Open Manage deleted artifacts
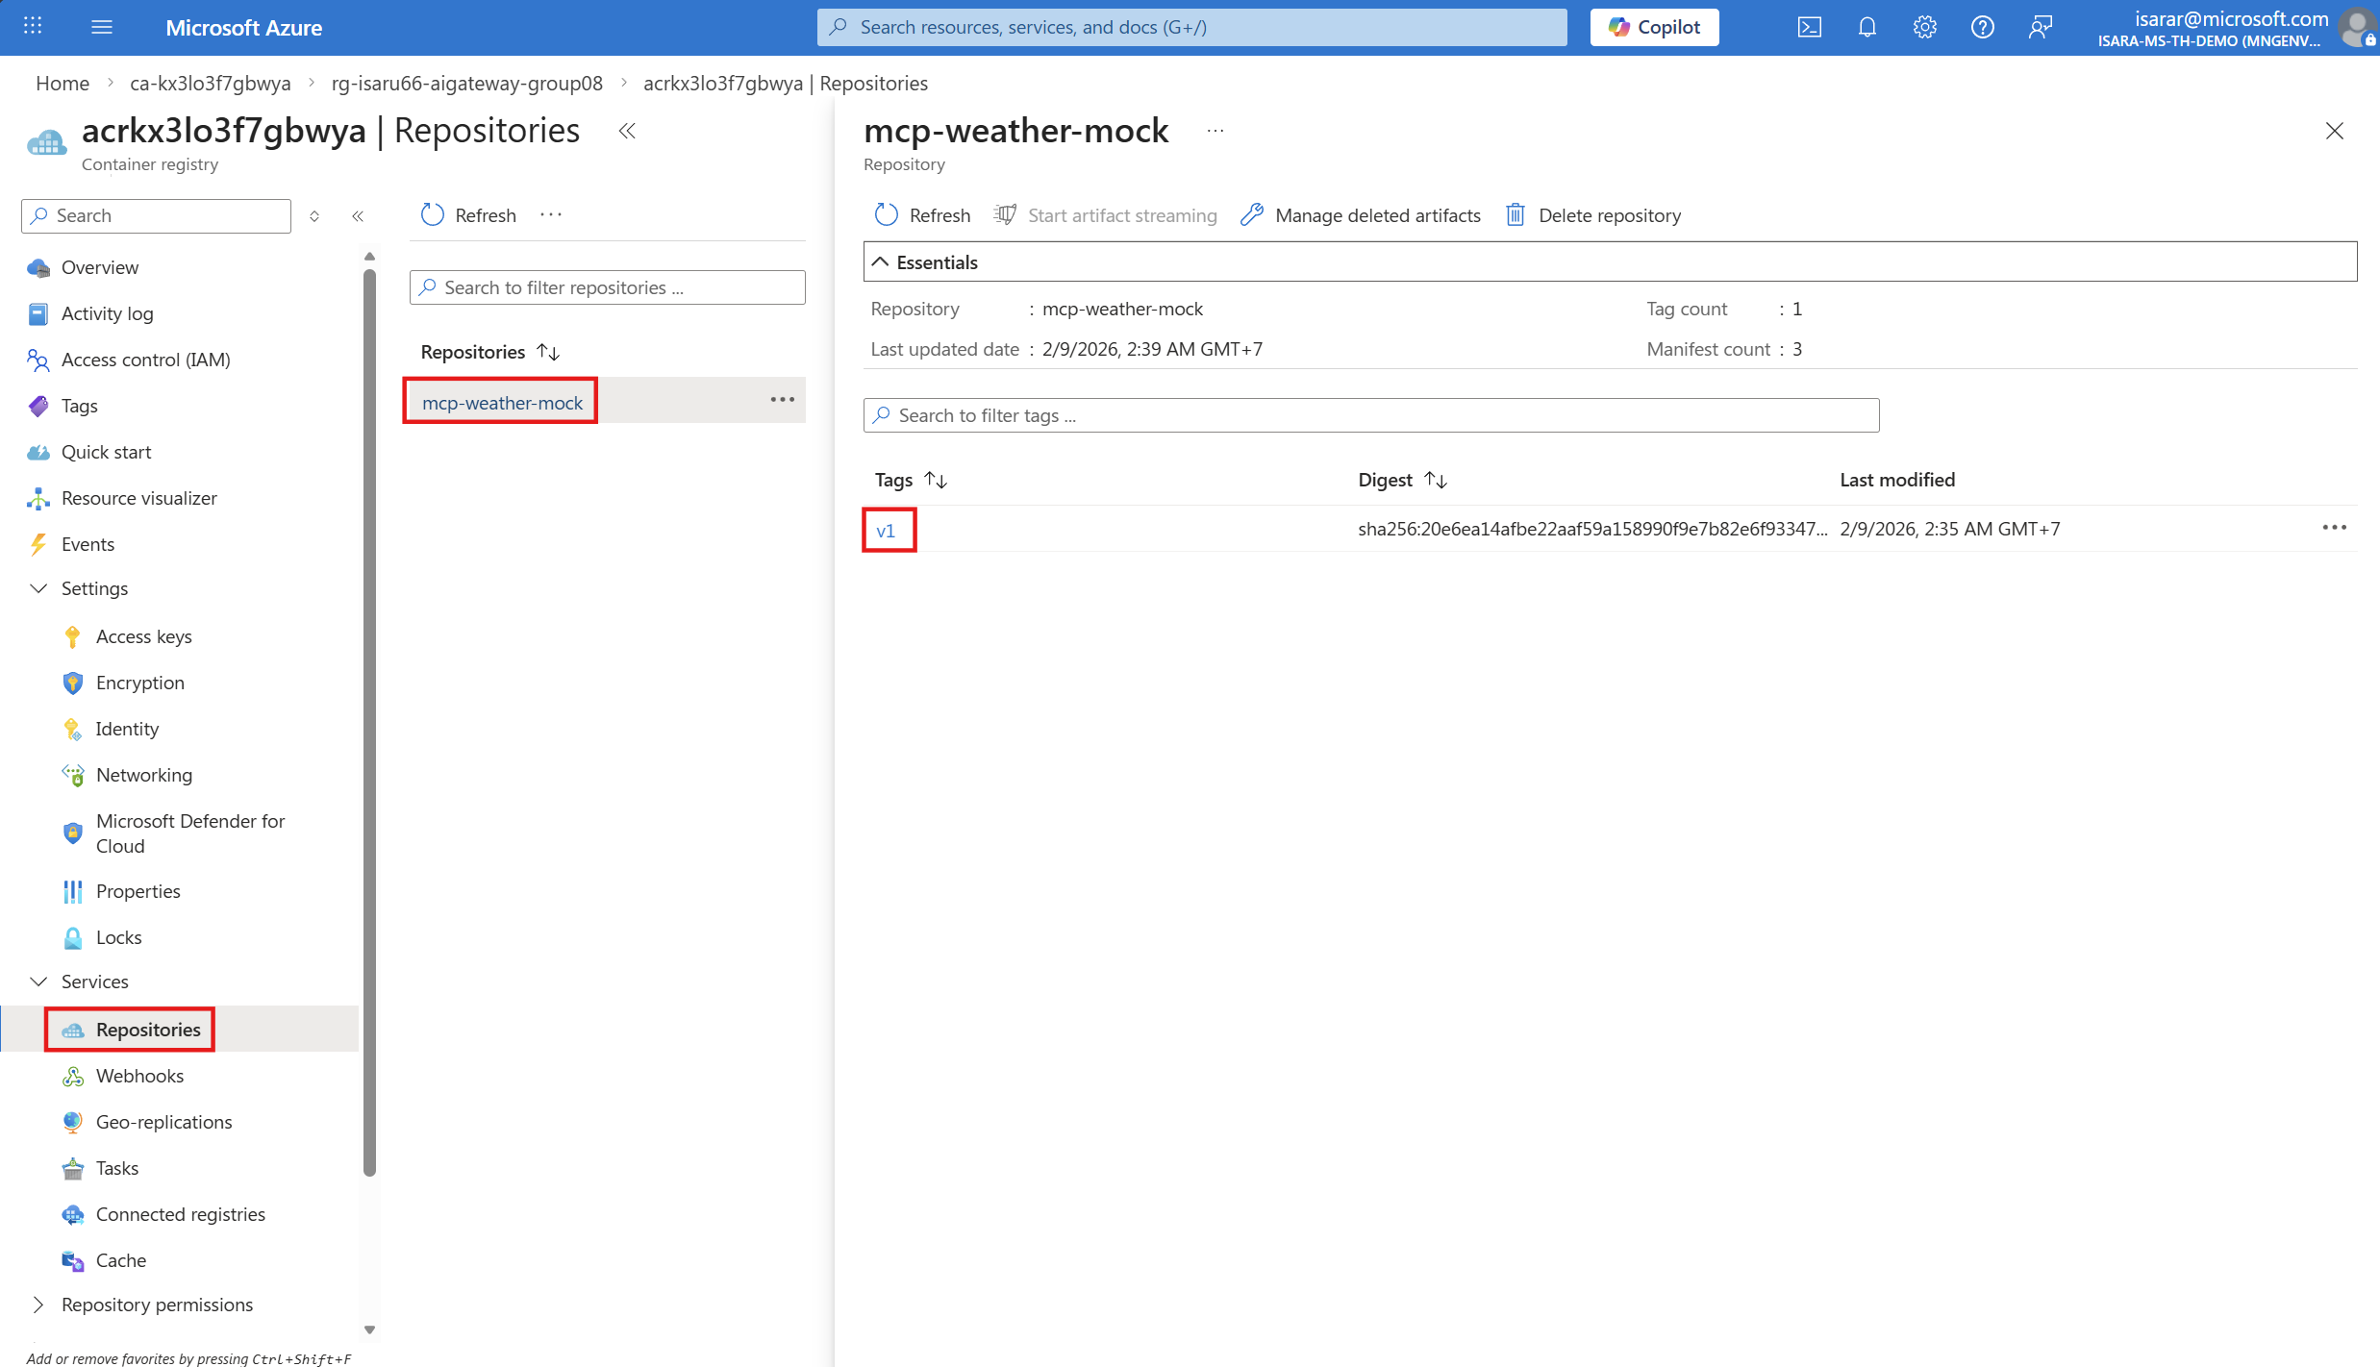Viewport: 2380px width, 1367px height. point(1361,215)
